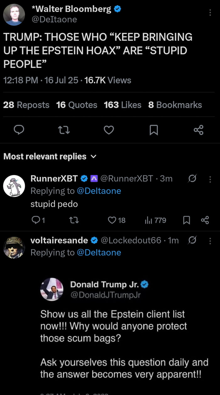The width and height of the screenshot is (220, 395).
Task: View the 16 Quotes list
Action: click(77, 105)
